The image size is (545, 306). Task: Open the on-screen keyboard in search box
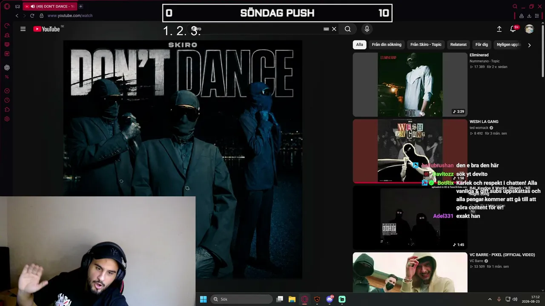pyautogui.click(x=326, y=29)
